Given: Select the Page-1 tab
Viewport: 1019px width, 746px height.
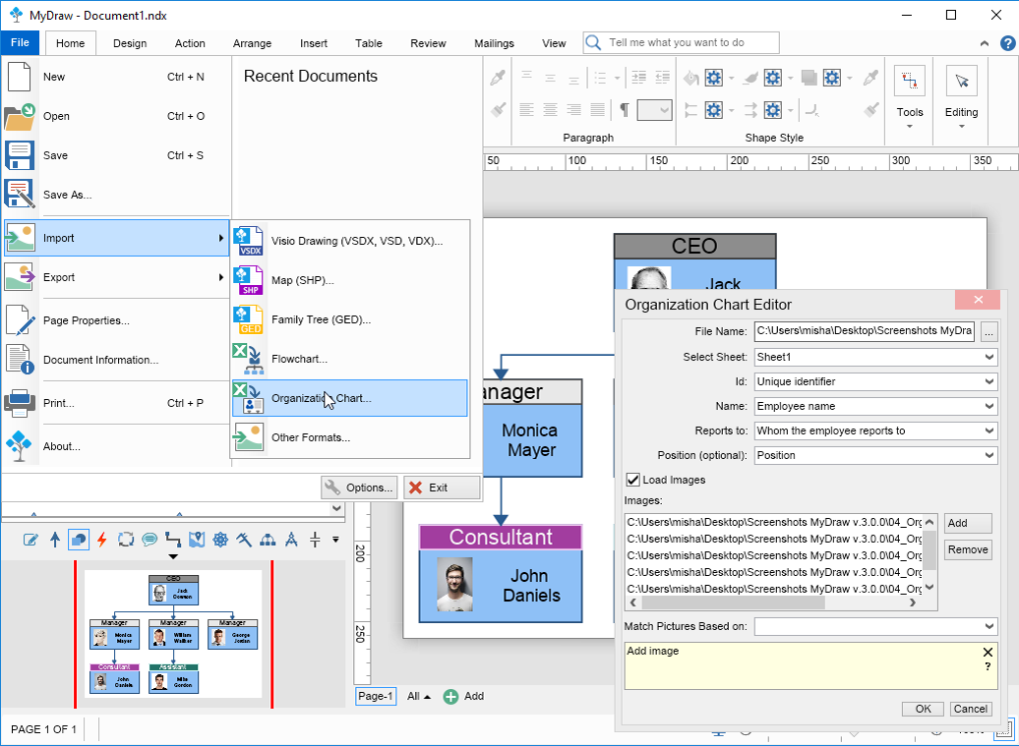Looking at the screenshot, I should [376, 697].
